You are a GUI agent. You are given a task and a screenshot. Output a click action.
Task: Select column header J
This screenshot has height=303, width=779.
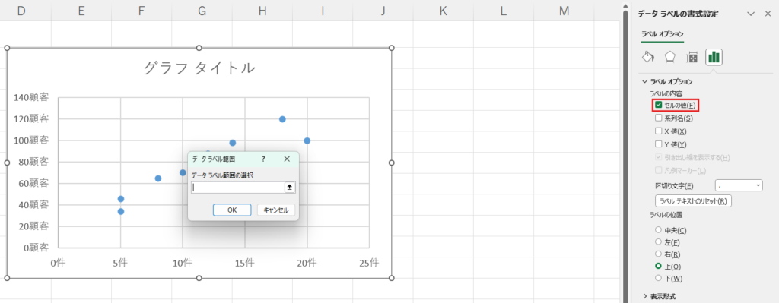[383, 11]
